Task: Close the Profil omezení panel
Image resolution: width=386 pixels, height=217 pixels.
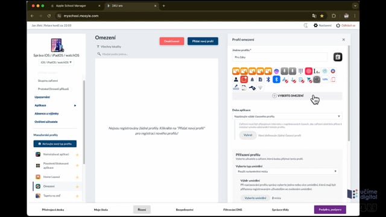Action: click(x=343, y=40)
